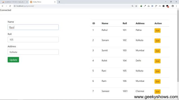This screenshot has width=179, height=100.
Task: Select the Patna address cell
Action: point(138,30)
